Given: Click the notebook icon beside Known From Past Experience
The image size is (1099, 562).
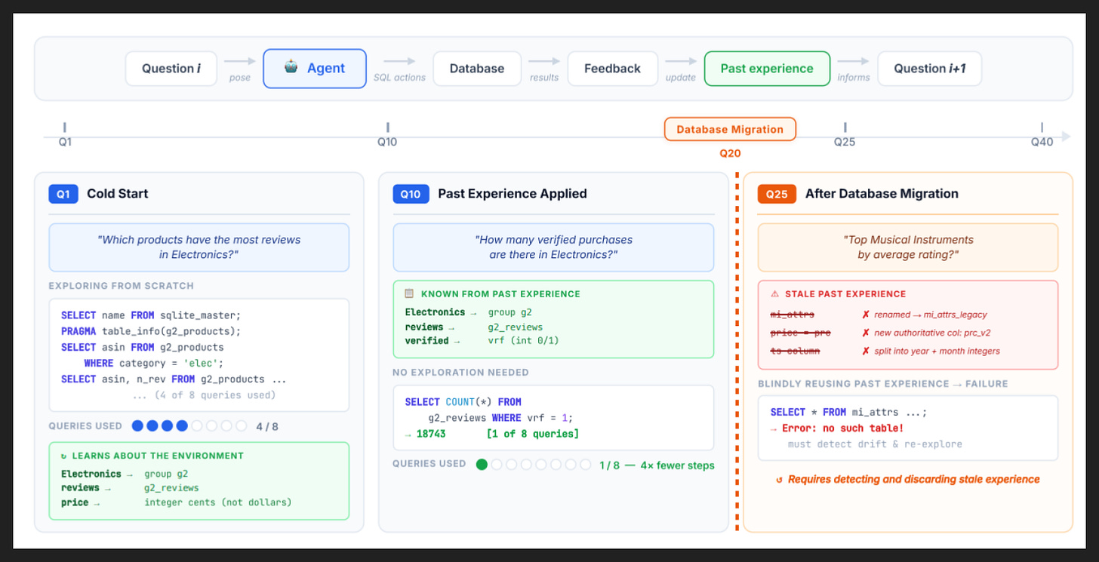Looking at the screenshot, I should [x=409, y=293].
